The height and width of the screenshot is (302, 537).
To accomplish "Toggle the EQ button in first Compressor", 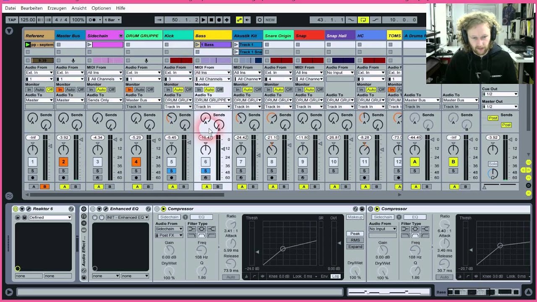I will click(201, 217).
